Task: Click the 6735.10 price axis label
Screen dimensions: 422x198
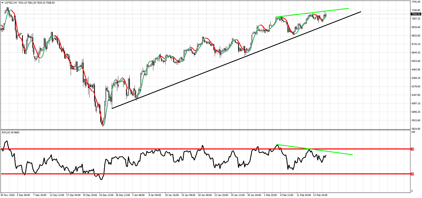Action: click(x=416, y=44)
